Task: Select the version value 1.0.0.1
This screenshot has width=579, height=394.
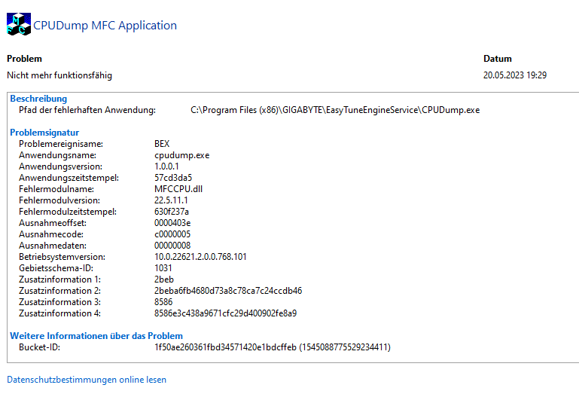Action: tap(166, 166)
